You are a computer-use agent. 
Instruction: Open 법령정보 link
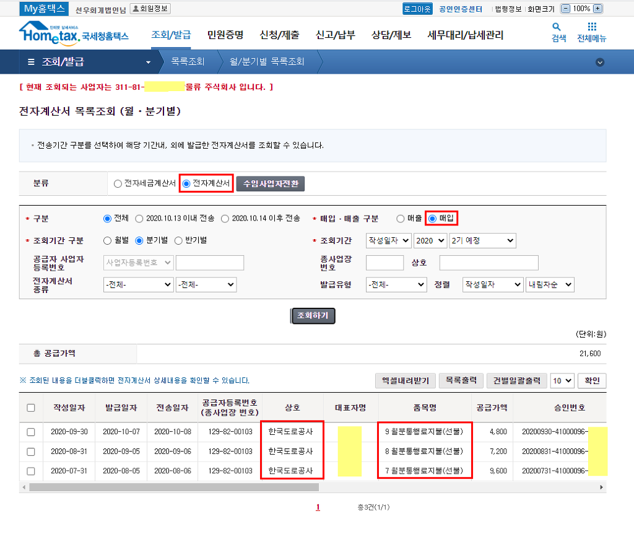point(508,9)
